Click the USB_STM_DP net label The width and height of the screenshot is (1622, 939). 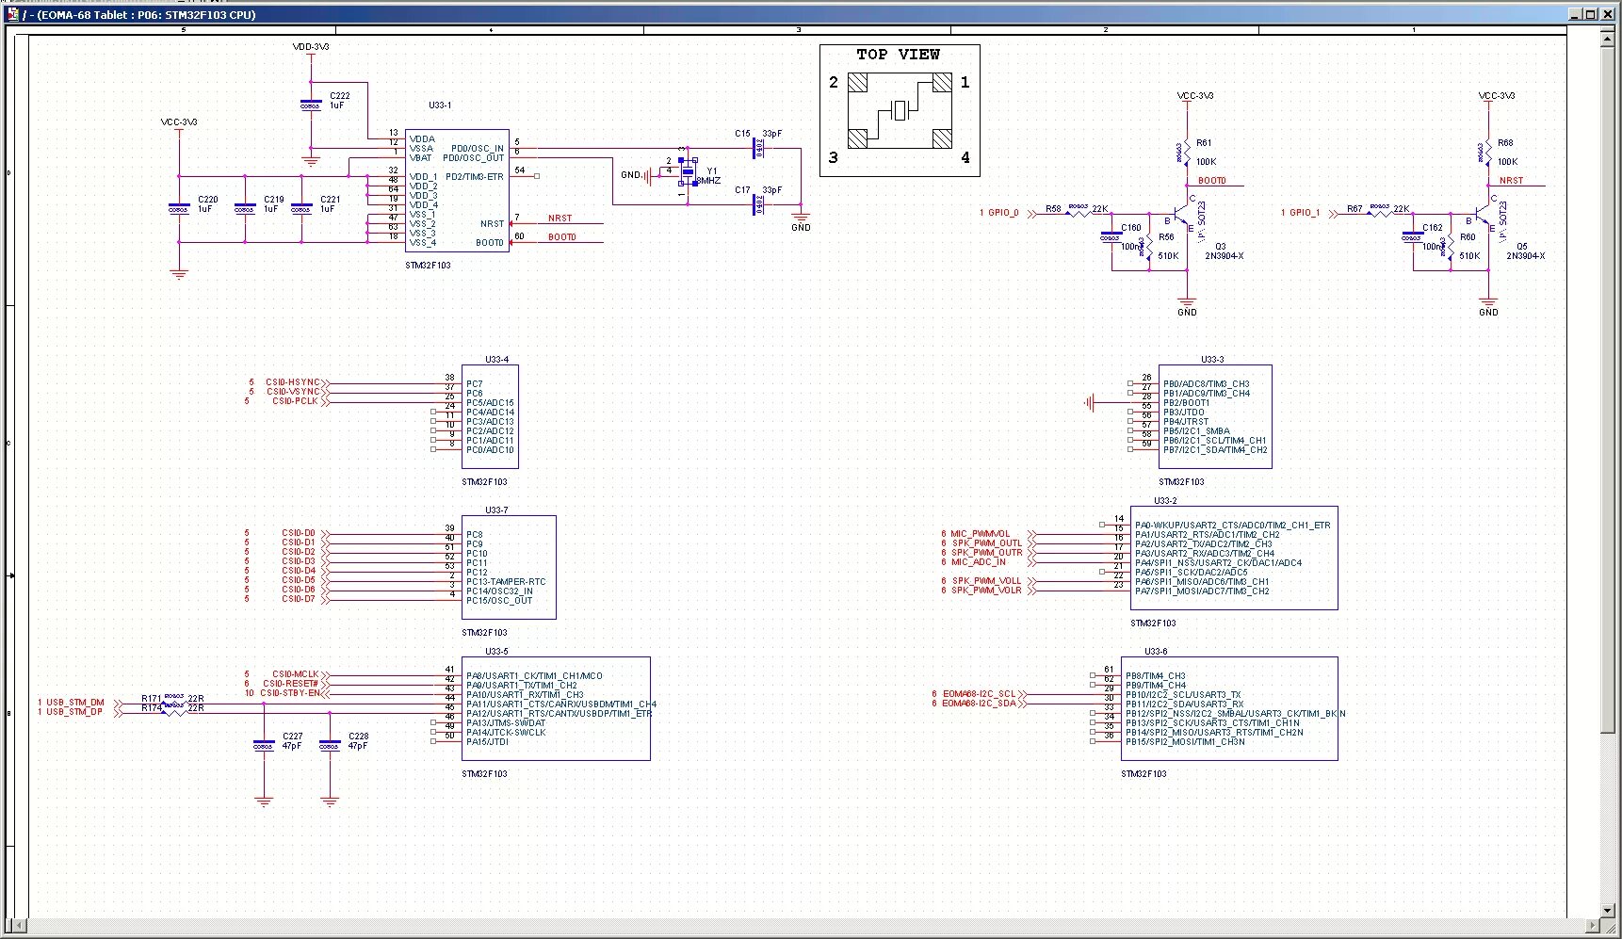74,712
